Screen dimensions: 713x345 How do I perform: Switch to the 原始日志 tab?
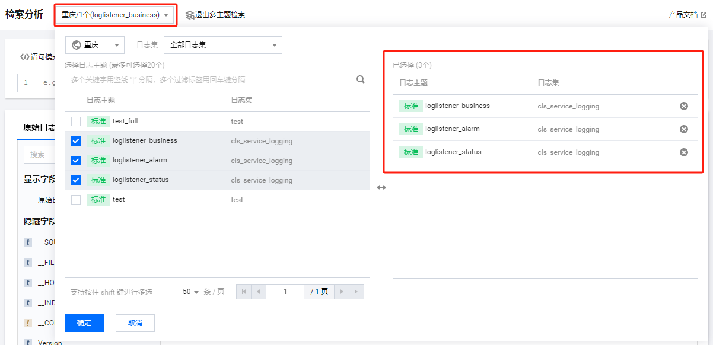point(39,127)
